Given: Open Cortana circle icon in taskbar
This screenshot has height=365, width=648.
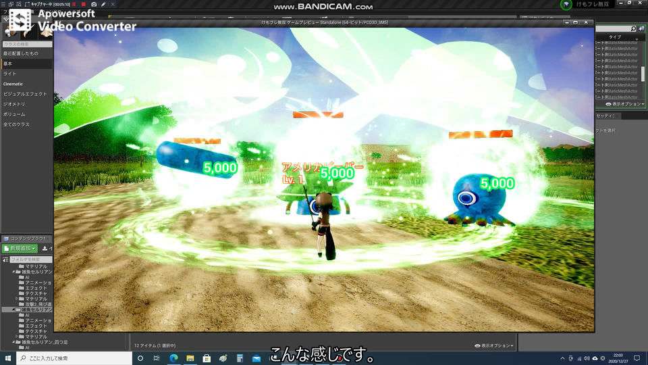Looking at the screenshot, I should 140,358.
